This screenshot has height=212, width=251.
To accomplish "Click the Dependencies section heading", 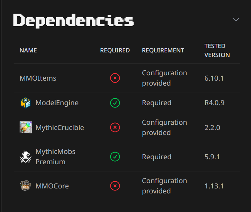I will 73,21.
